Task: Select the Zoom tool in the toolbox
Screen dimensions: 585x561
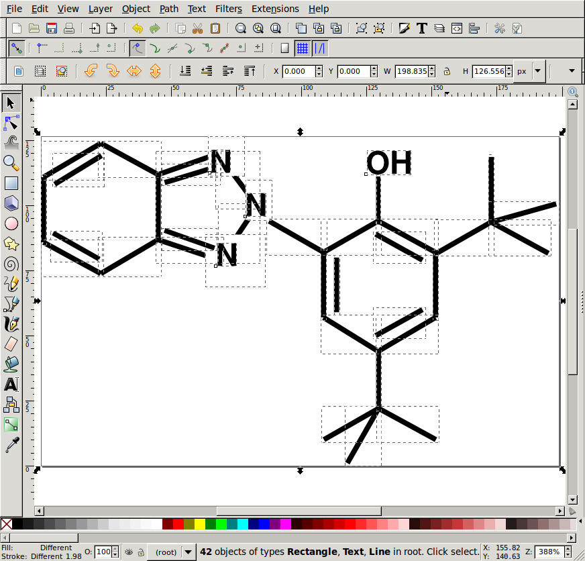Action: click(11, 163)
